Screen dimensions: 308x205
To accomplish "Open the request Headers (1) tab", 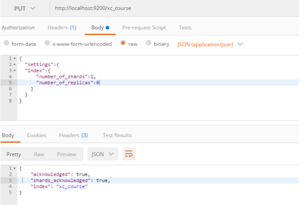I will (x=62, y=28).
